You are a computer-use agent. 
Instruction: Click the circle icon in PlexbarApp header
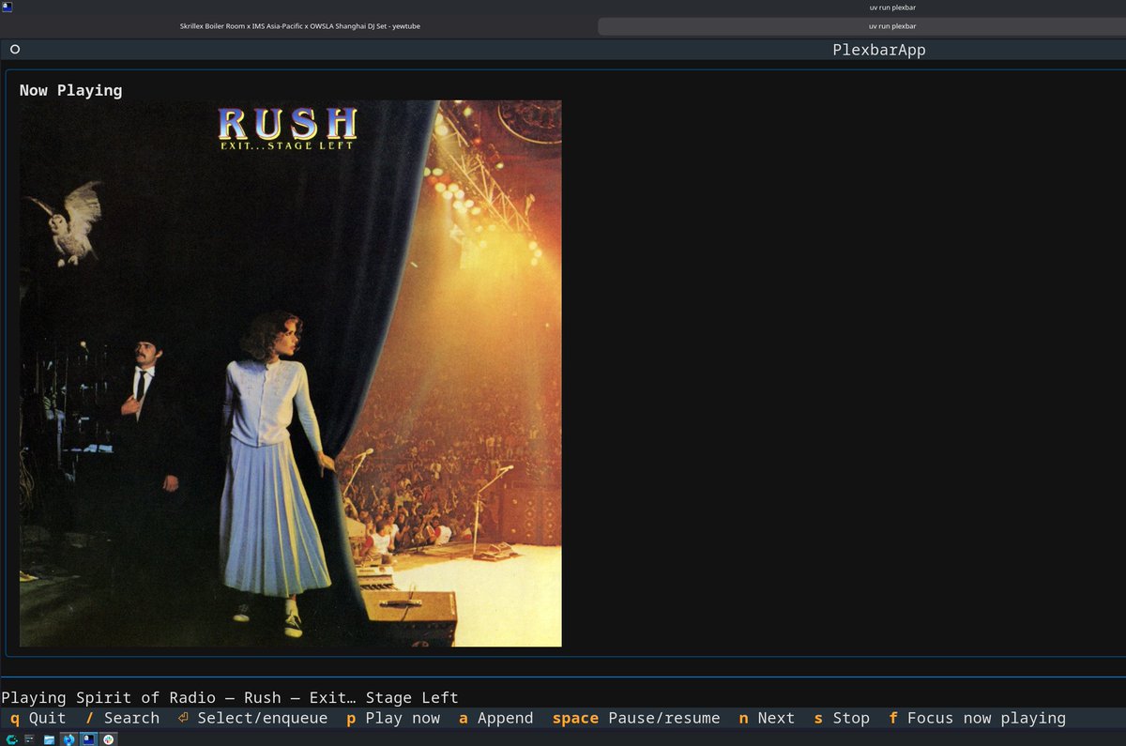click(x=15, y=50)
